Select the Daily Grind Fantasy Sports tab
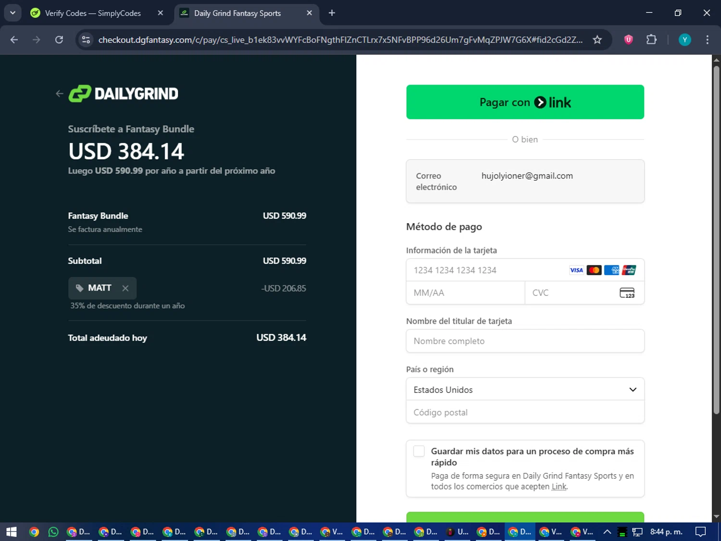721x541 pixels. [237, 13]
